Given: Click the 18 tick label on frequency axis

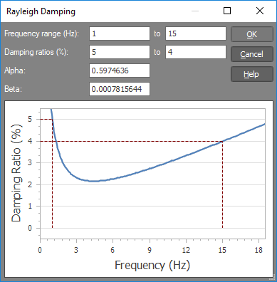Looking at the screenshot, I should tap(258, 250).
